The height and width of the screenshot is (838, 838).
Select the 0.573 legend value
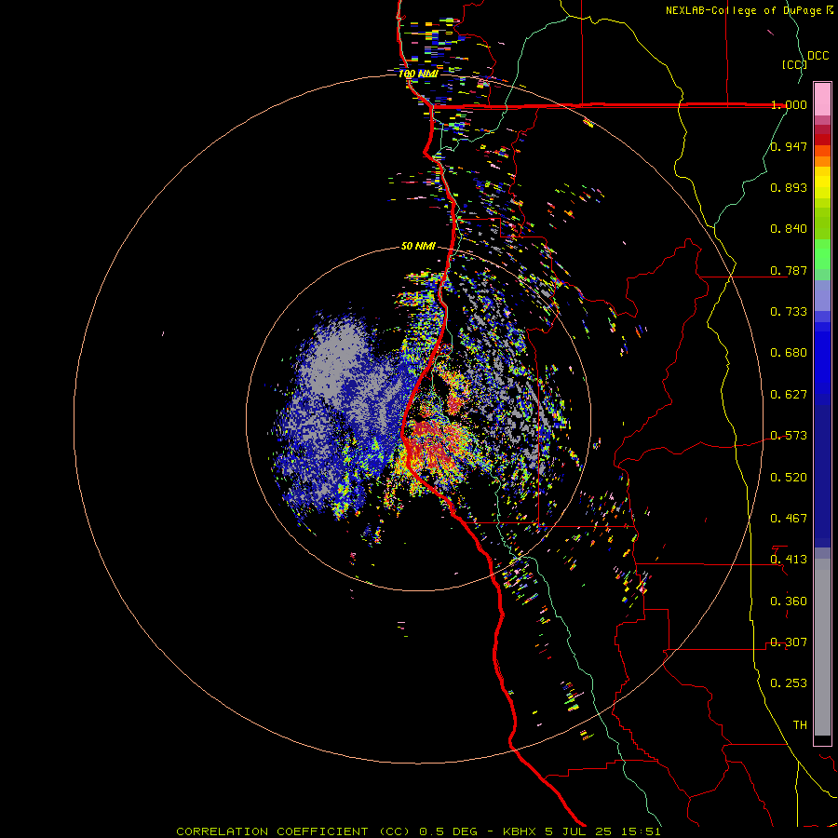(789, 436)
